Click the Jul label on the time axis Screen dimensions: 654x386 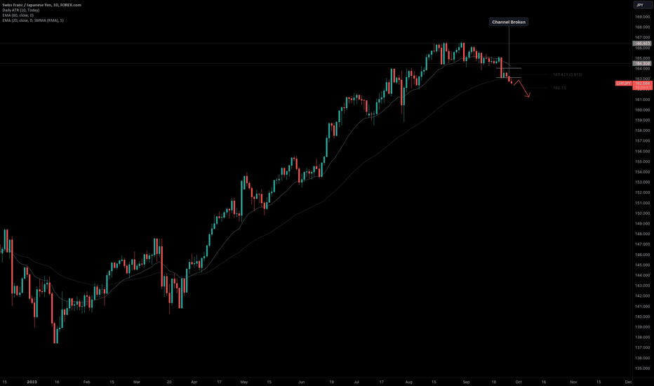[x=356, y=382]
